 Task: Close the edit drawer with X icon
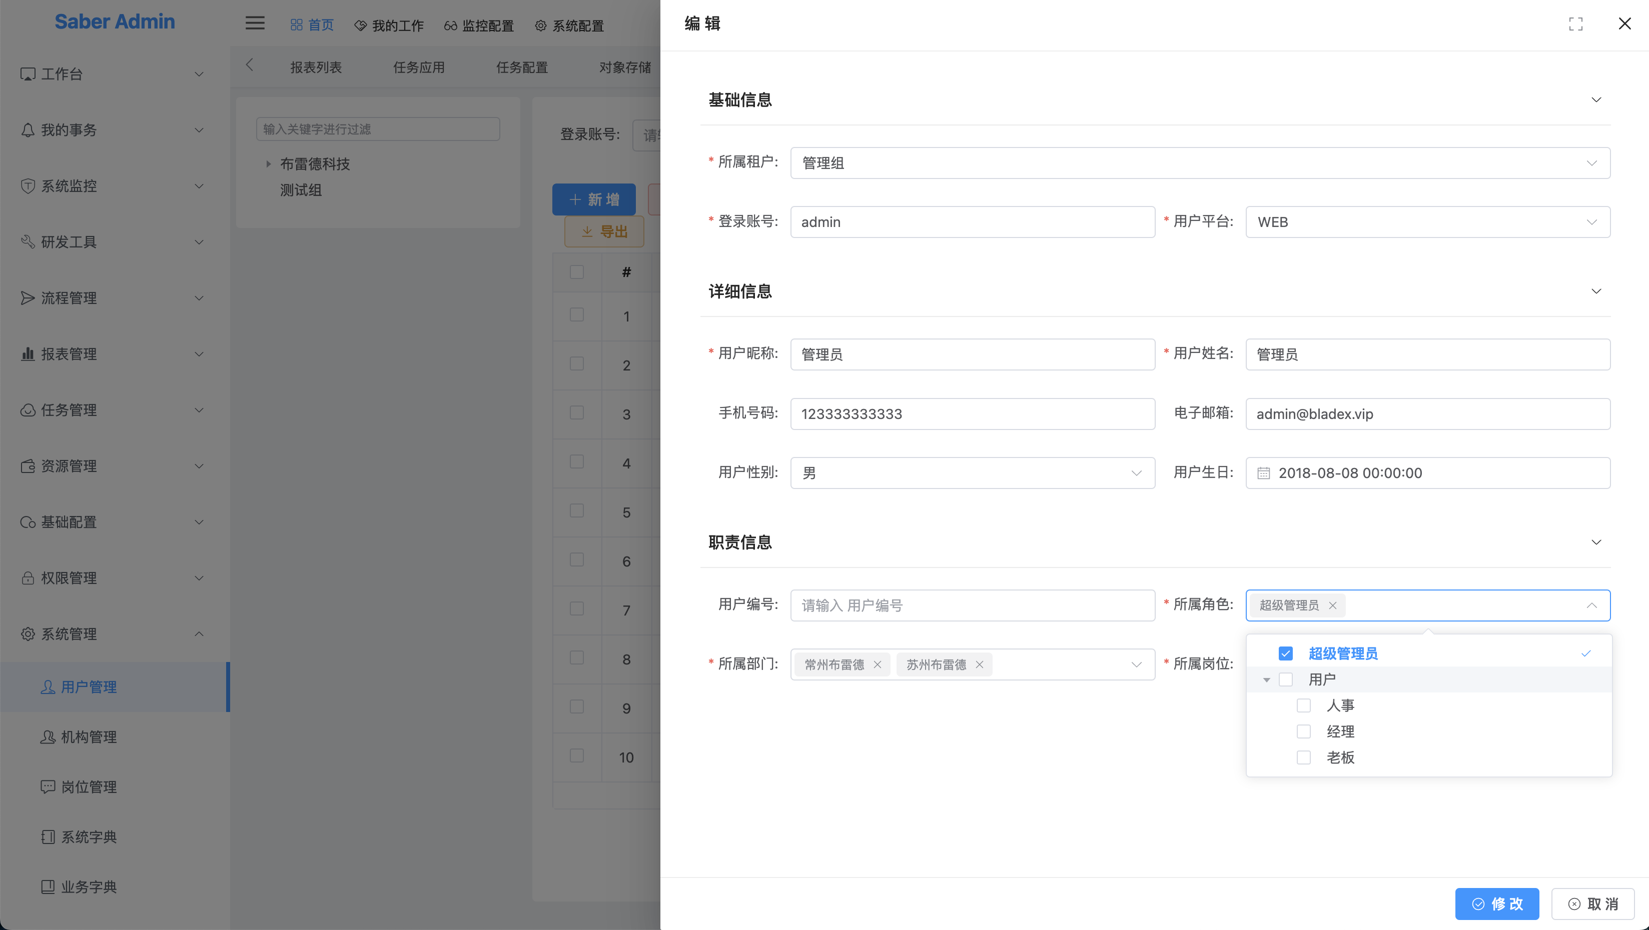pos(1624,23)
